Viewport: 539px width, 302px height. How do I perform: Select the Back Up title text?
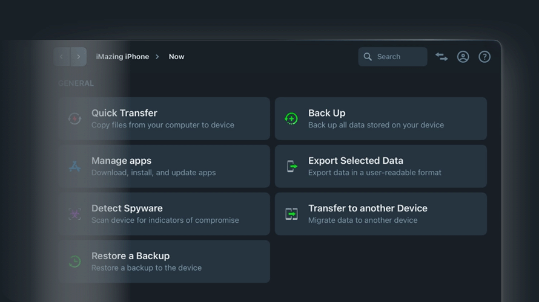pos(326,113)
